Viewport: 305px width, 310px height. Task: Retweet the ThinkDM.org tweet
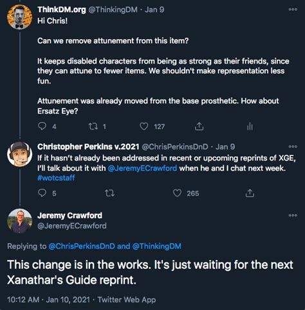click(x=93, y=126)
